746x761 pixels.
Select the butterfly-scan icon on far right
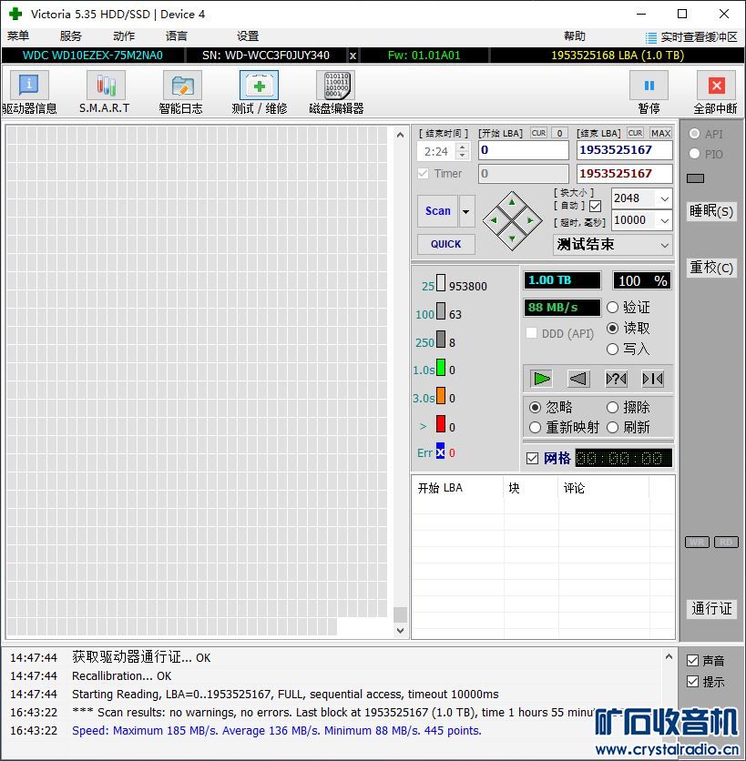click(652, 379)
